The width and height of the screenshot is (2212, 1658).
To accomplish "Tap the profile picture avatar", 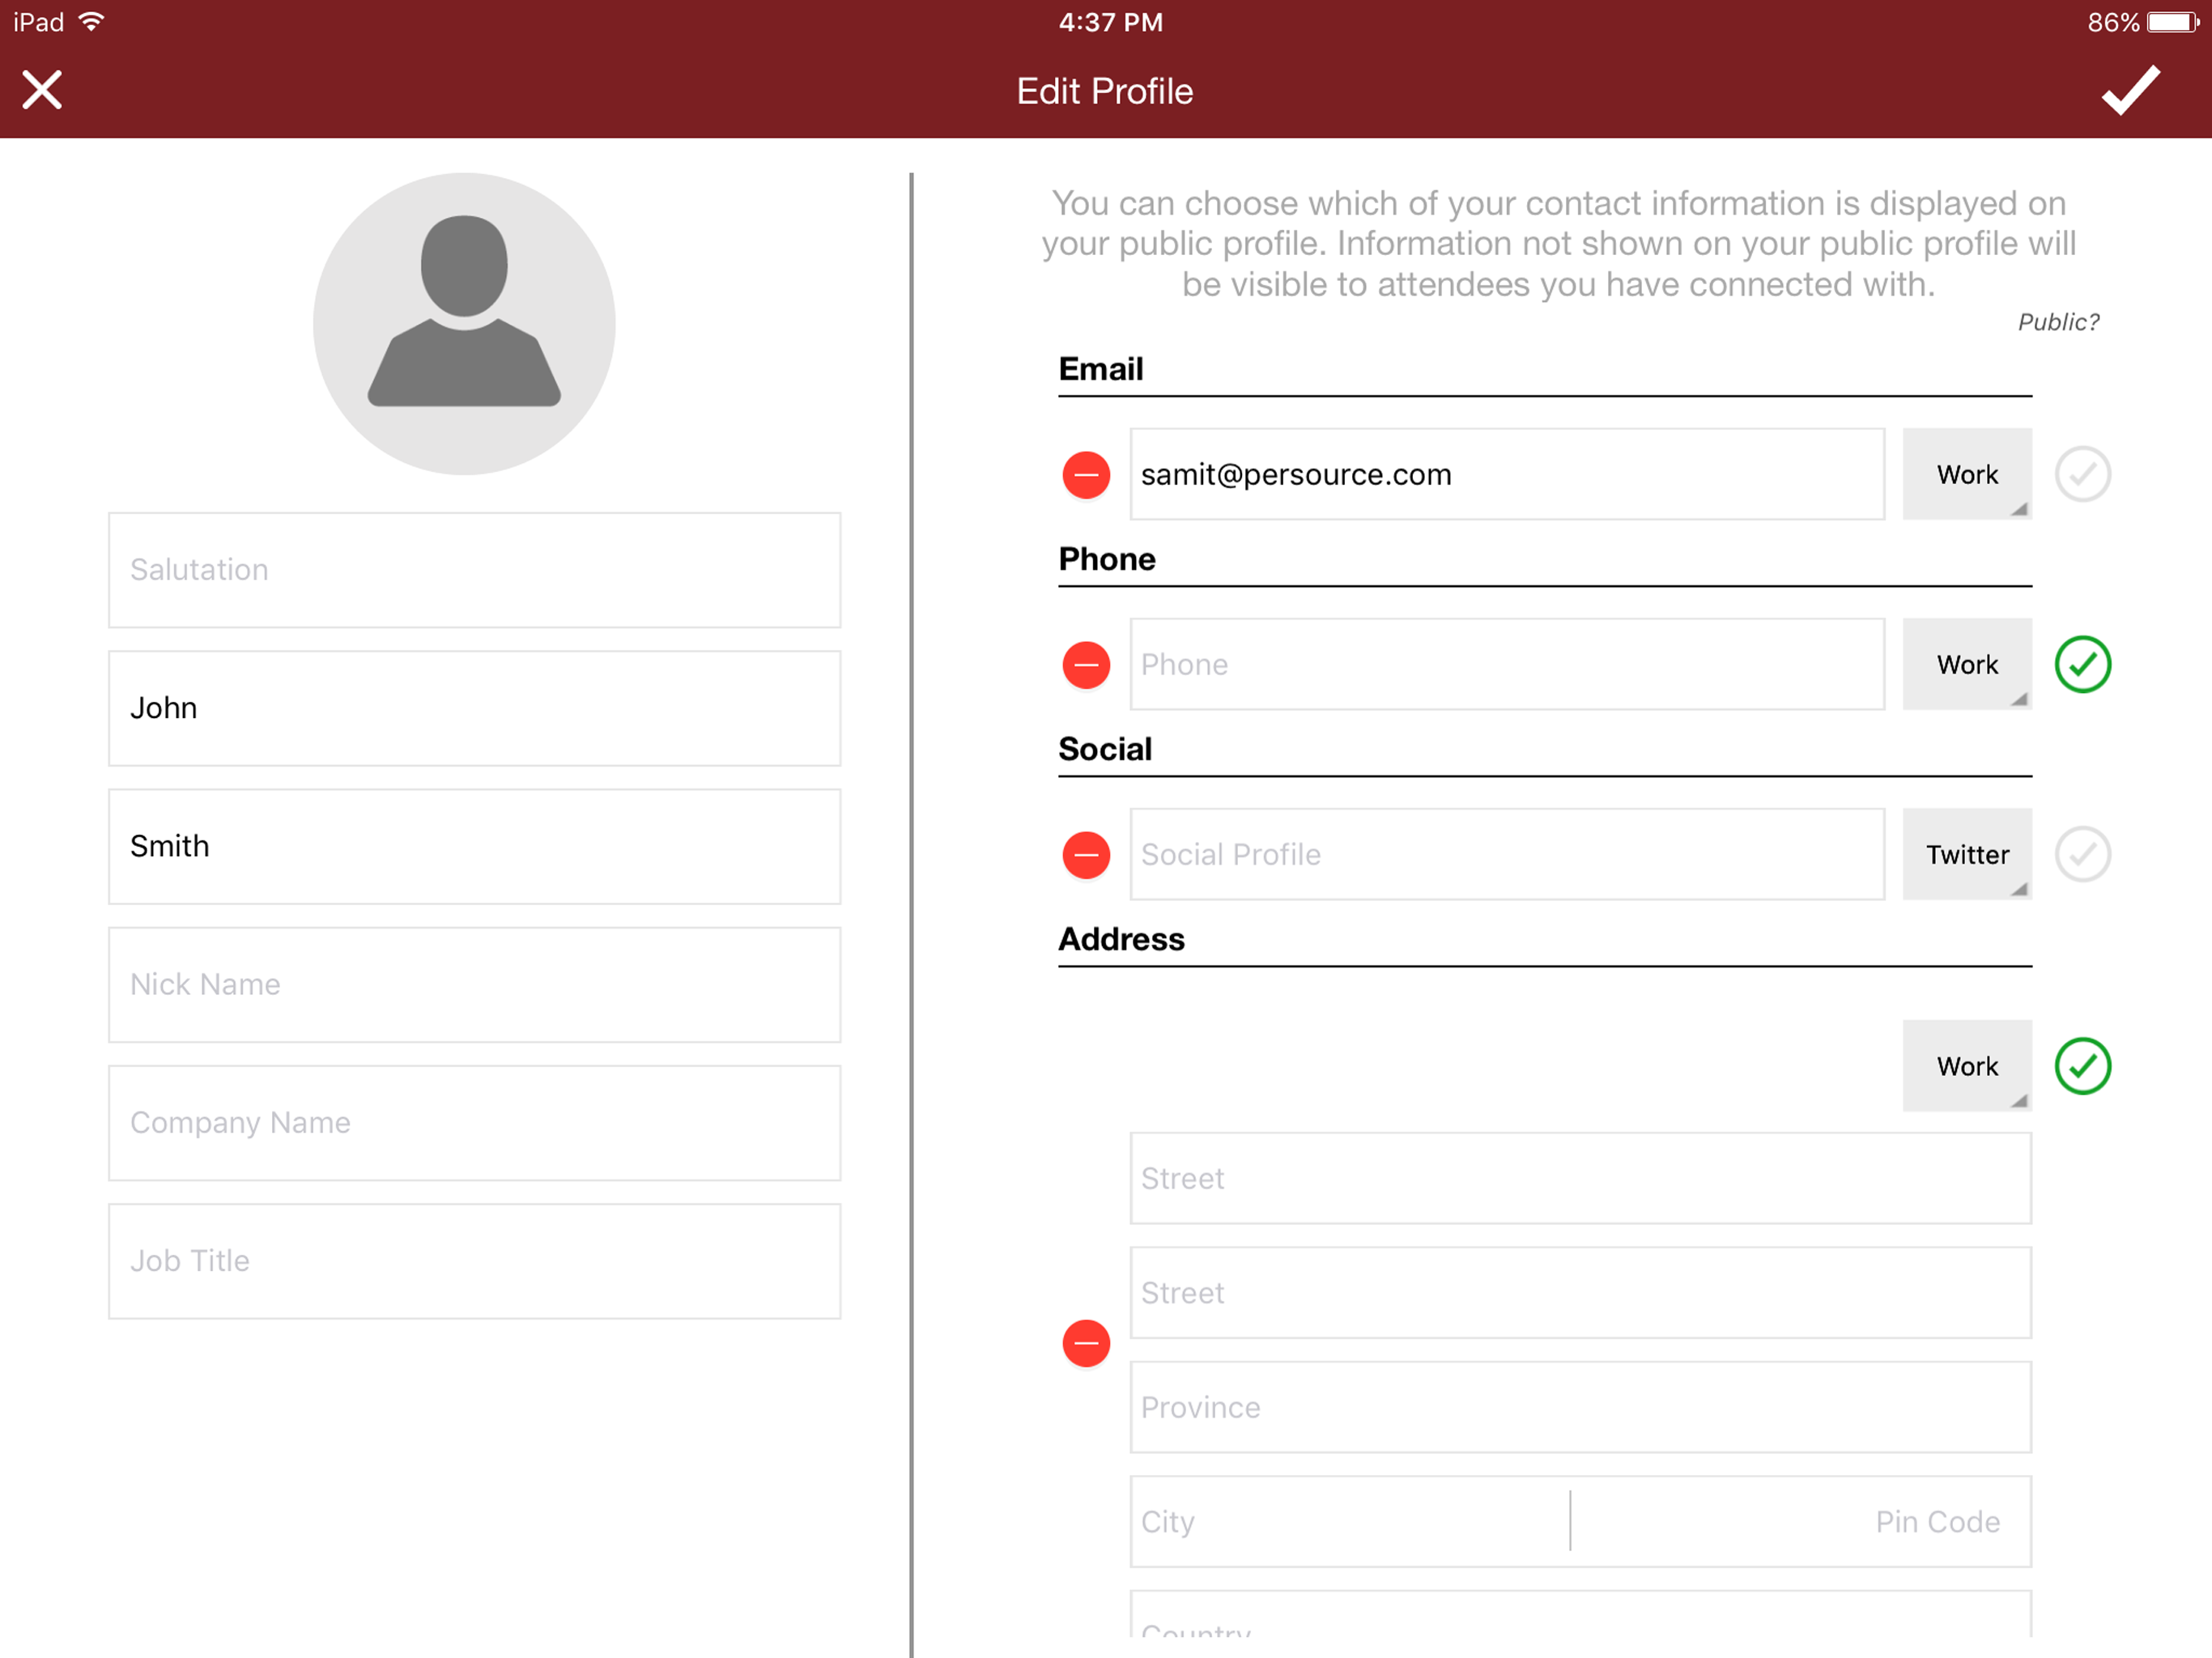I will 464,323.
